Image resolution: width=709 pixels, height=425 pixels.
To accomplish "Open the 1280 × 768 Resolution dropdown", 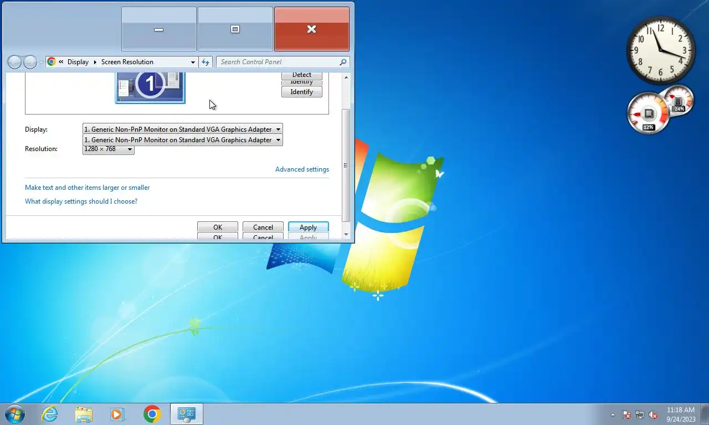I will [109, 149].
